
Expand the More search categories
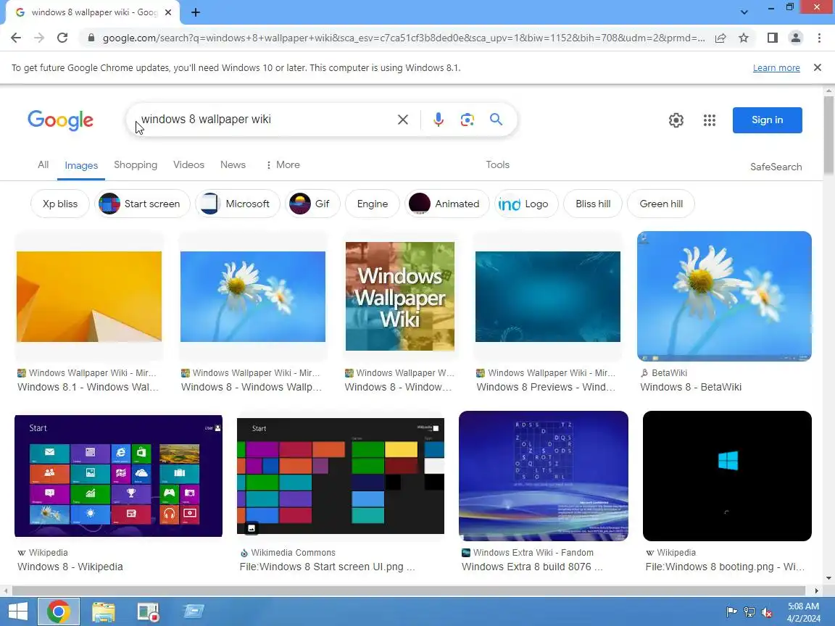pyautogui.click(x=283, y=165)
